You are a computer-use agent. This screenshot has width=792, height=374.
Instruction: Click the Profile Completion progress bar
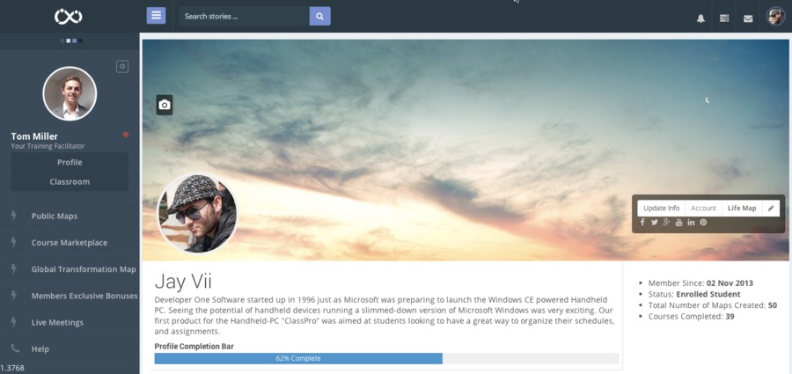pyautogui.click(x=386, y=358)
